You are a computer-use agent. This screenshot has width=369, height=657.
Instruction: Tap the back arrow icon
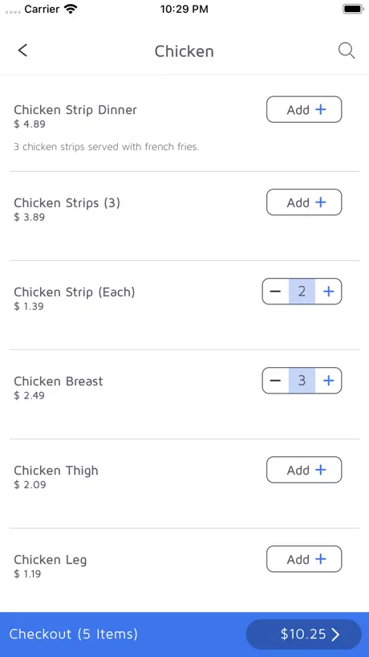[x=22, y=51]
